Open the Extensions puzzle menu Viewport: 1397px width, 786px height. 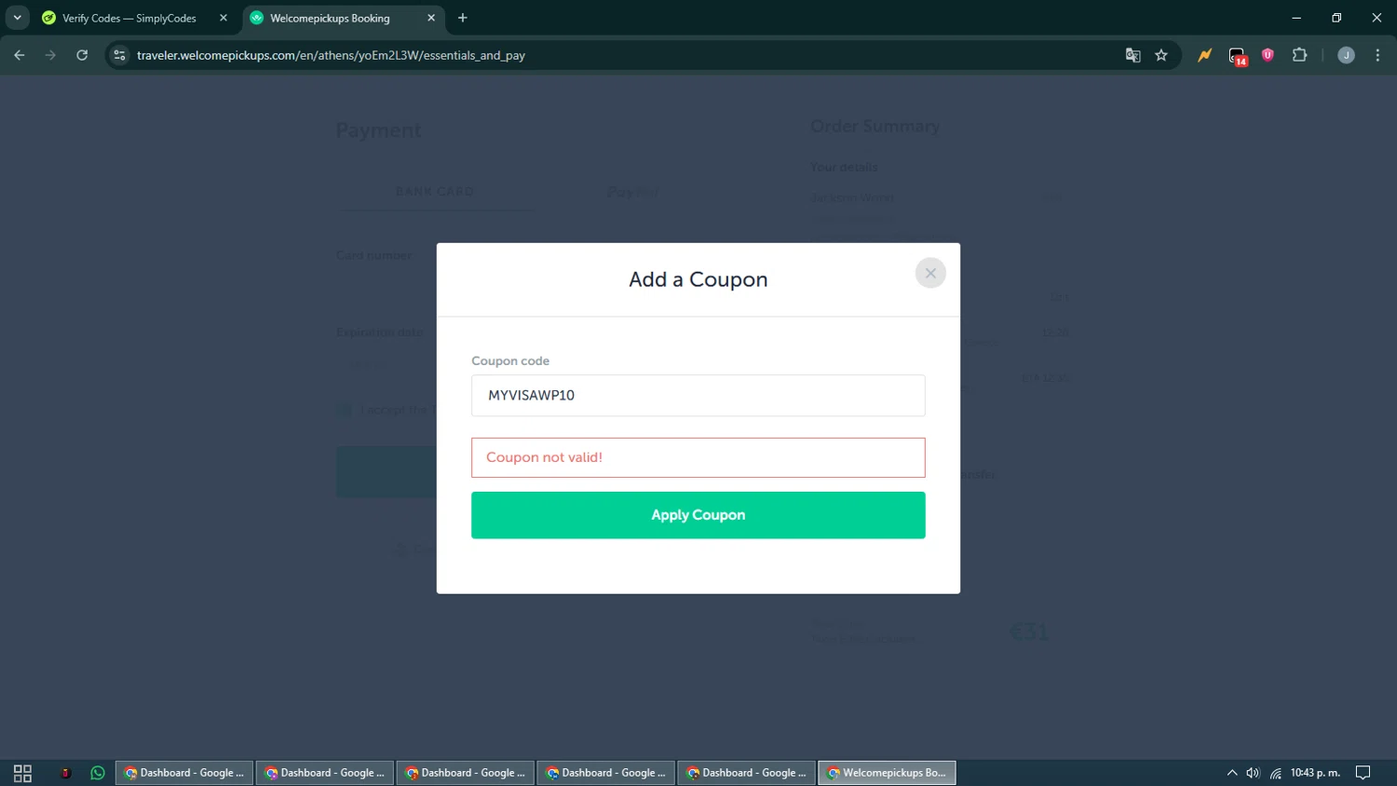point(1299,55)
